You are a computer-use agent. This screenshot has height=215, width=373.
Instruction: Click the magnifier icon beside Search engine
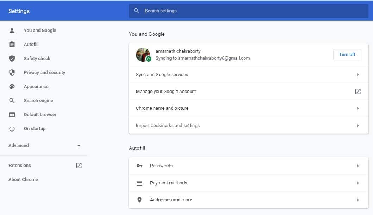pyautogui.click(x=12, y=101)
